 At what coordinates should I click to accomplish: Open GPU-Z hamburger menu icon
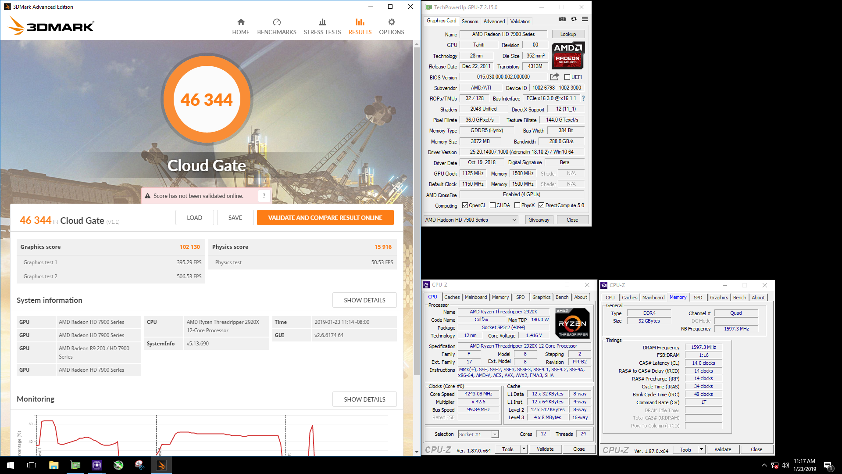(585, 19)
